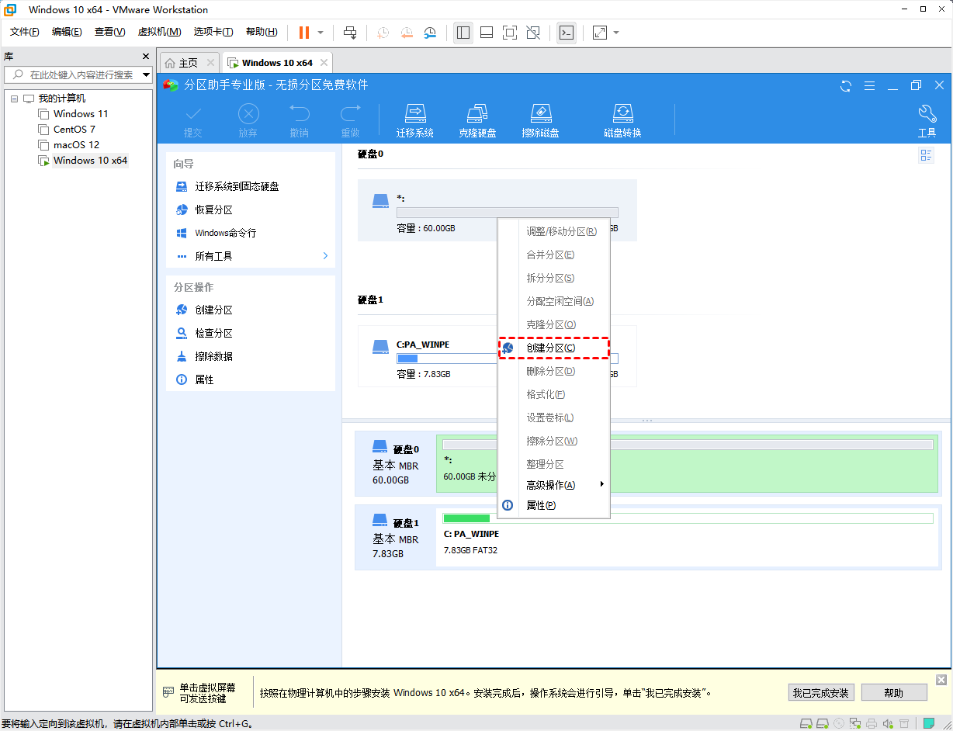
Task: Toggle the library sidebar view icon
Action: 463,33
